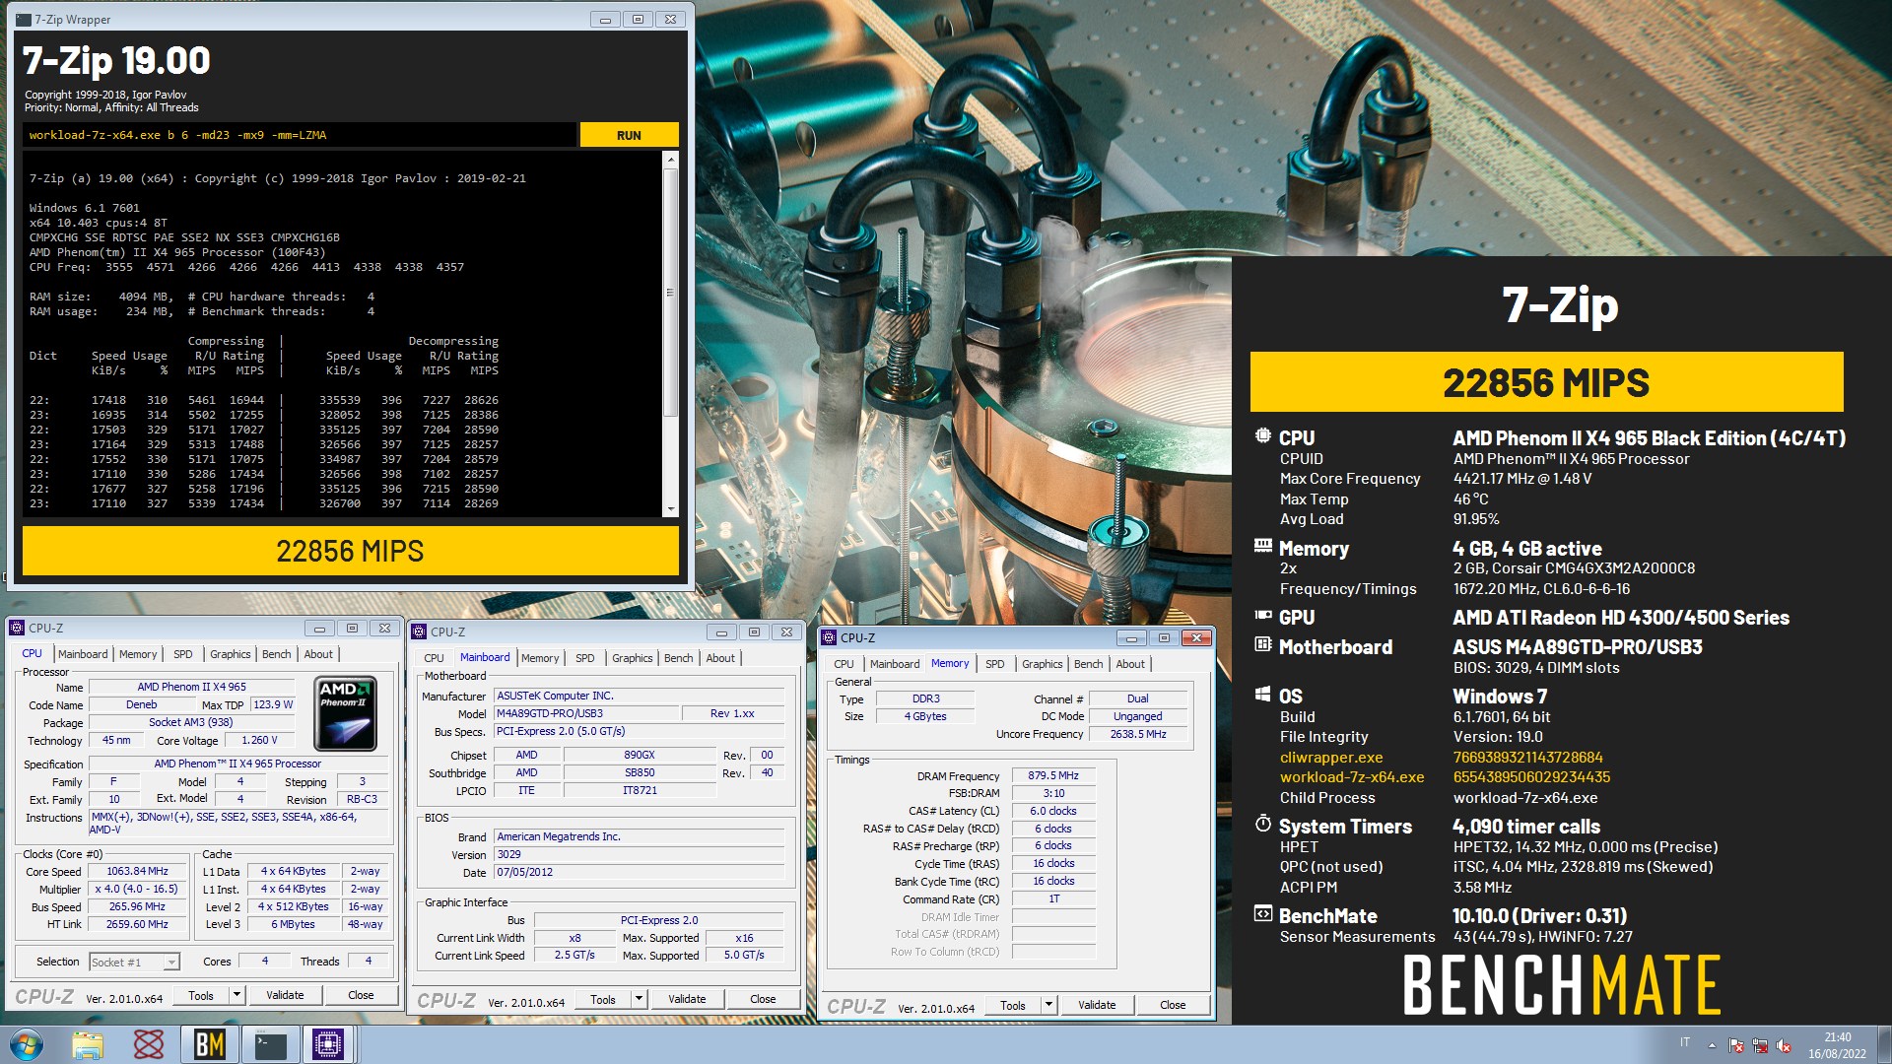The height and width of the screenshot is (1064, 1892).
Task: Click Tools button in right CPU-Z window
Action: 1013,1005
